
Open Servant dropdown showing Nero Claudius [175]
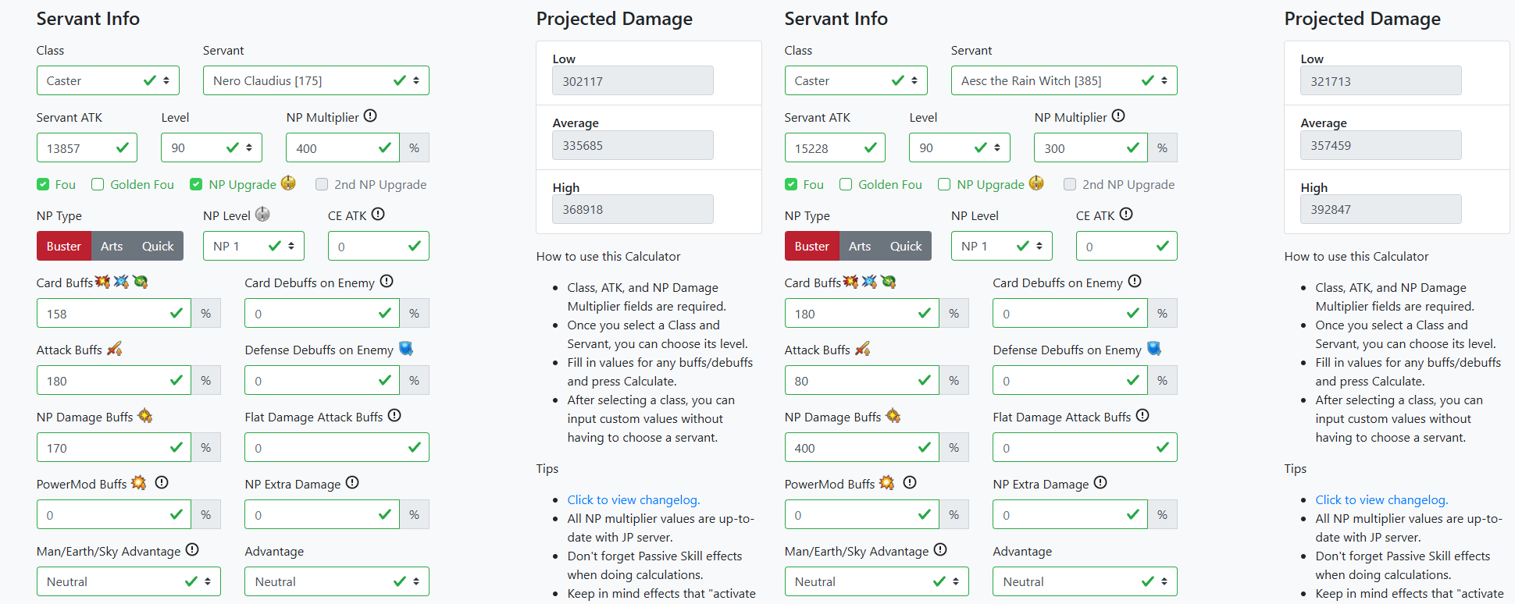[316, 80]
